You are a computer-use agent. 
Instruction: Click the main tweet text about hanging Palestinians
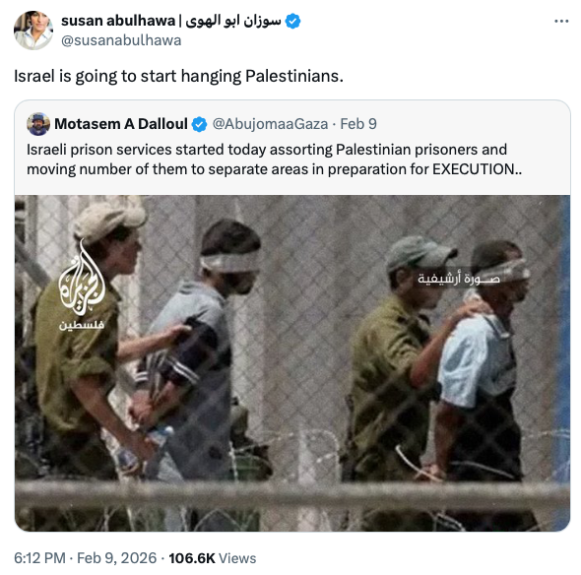pos(178,77)
